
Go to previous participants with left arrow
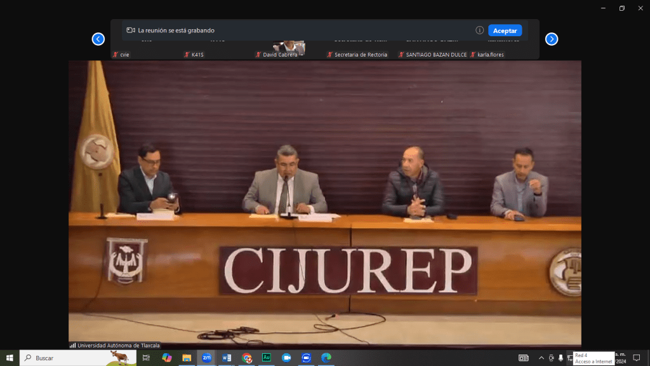pos(98,39)
